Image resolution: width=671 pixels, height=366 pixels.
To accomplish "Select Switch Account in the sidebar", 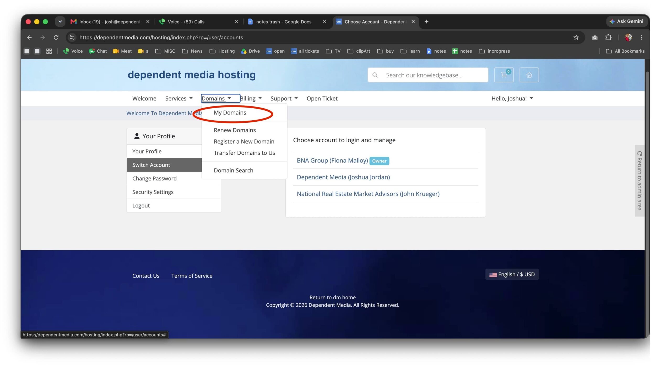I will coord(164,165).
